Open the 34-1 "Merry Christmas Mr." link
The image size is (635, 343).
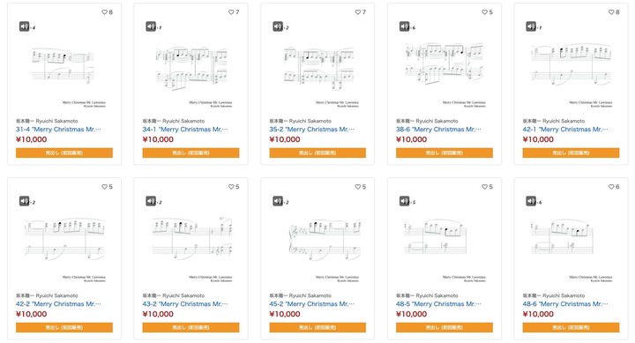(185, 130)
